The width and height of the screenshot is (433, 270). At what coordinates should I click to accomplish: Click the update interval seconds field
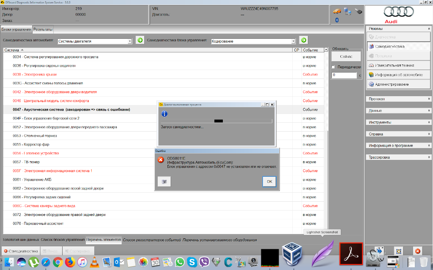point(344,75)
